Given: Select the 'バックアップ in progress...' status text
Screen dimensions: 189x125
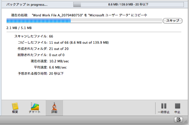Looking at the screenshot, I should (27, 5).
